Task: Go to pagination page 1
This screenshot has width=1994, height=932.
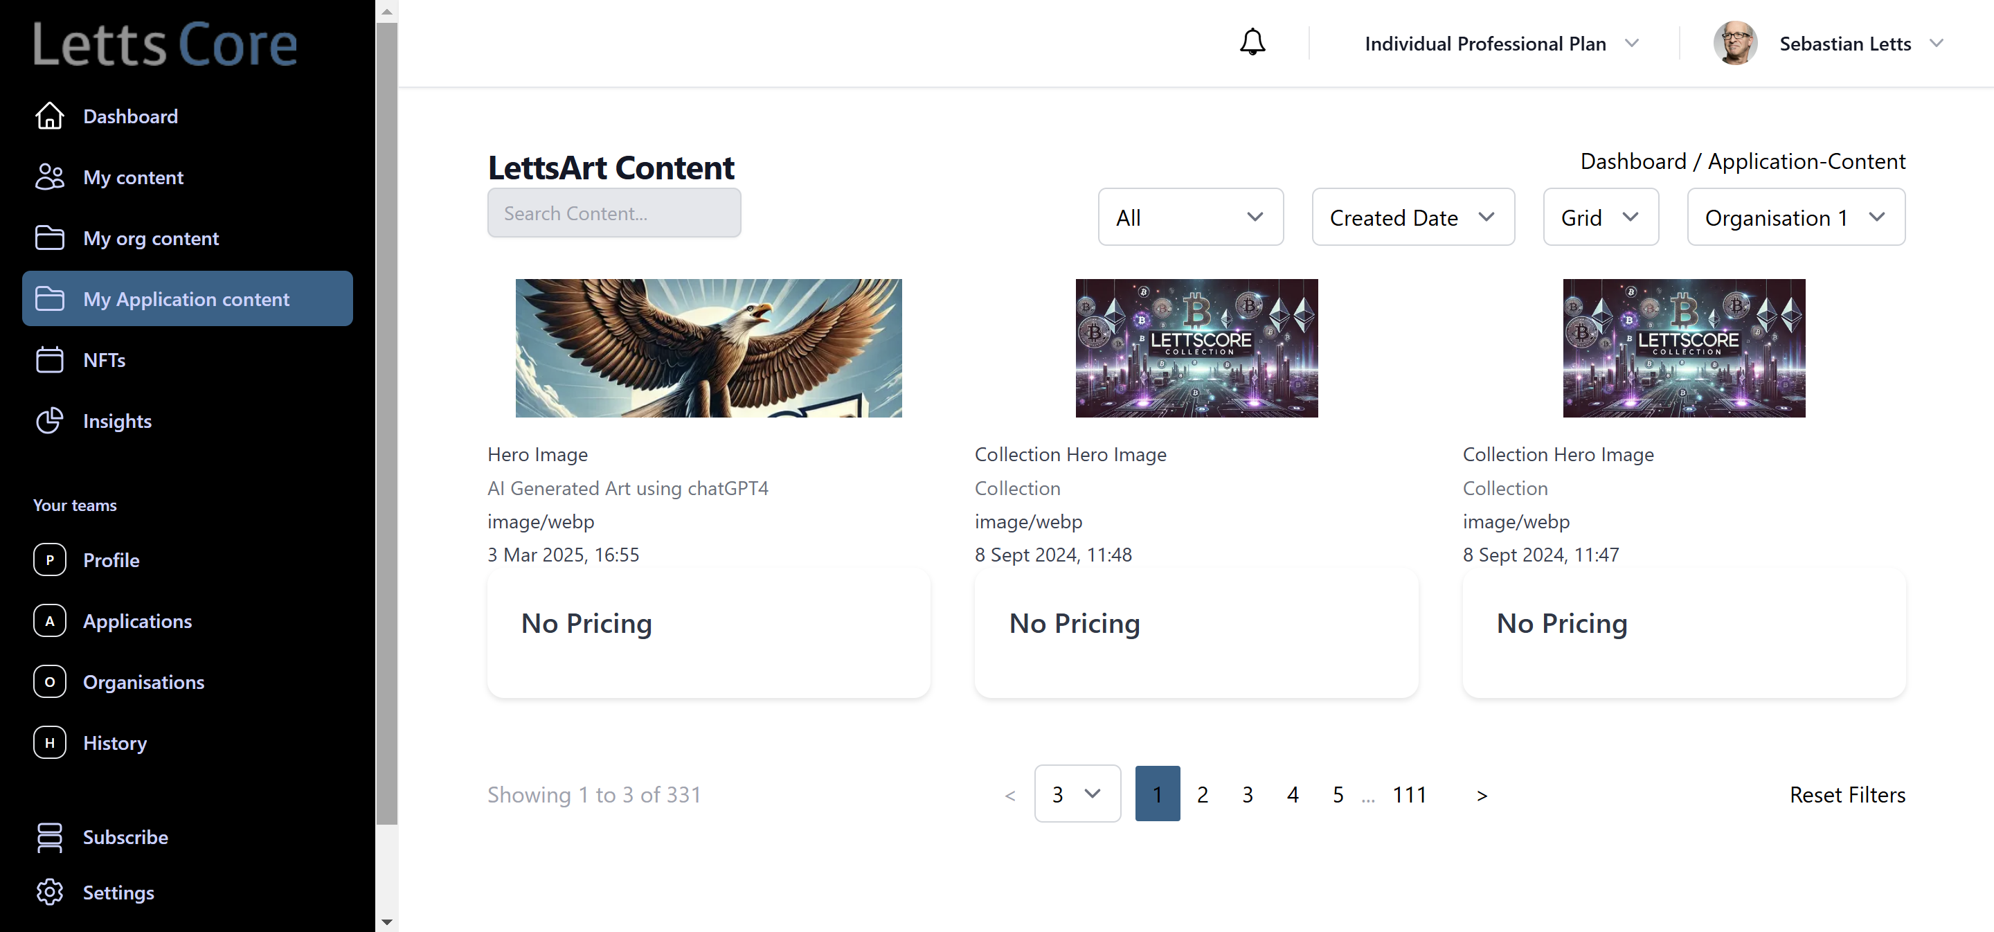Action: [x=1157, y=794]
